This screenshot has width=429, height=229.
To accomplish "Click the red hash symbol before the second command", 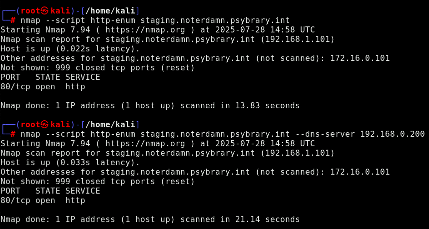I will [13, 134].
